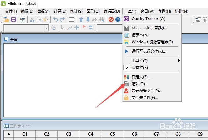Screen dimensions: 208x140
Task: Expand the 工具栏(T) submenu arrow
Action: point(179,60)
